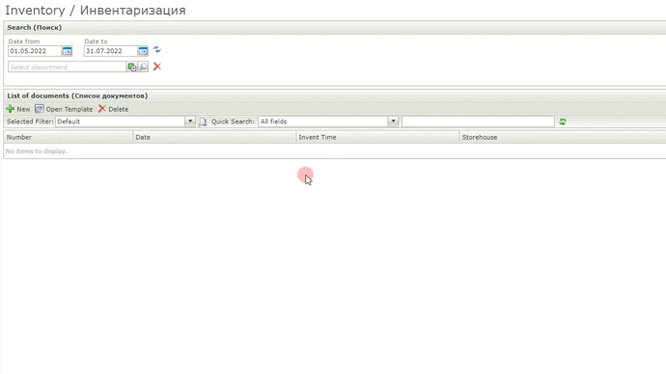Refresh the date range search

(x=157, y=50)
